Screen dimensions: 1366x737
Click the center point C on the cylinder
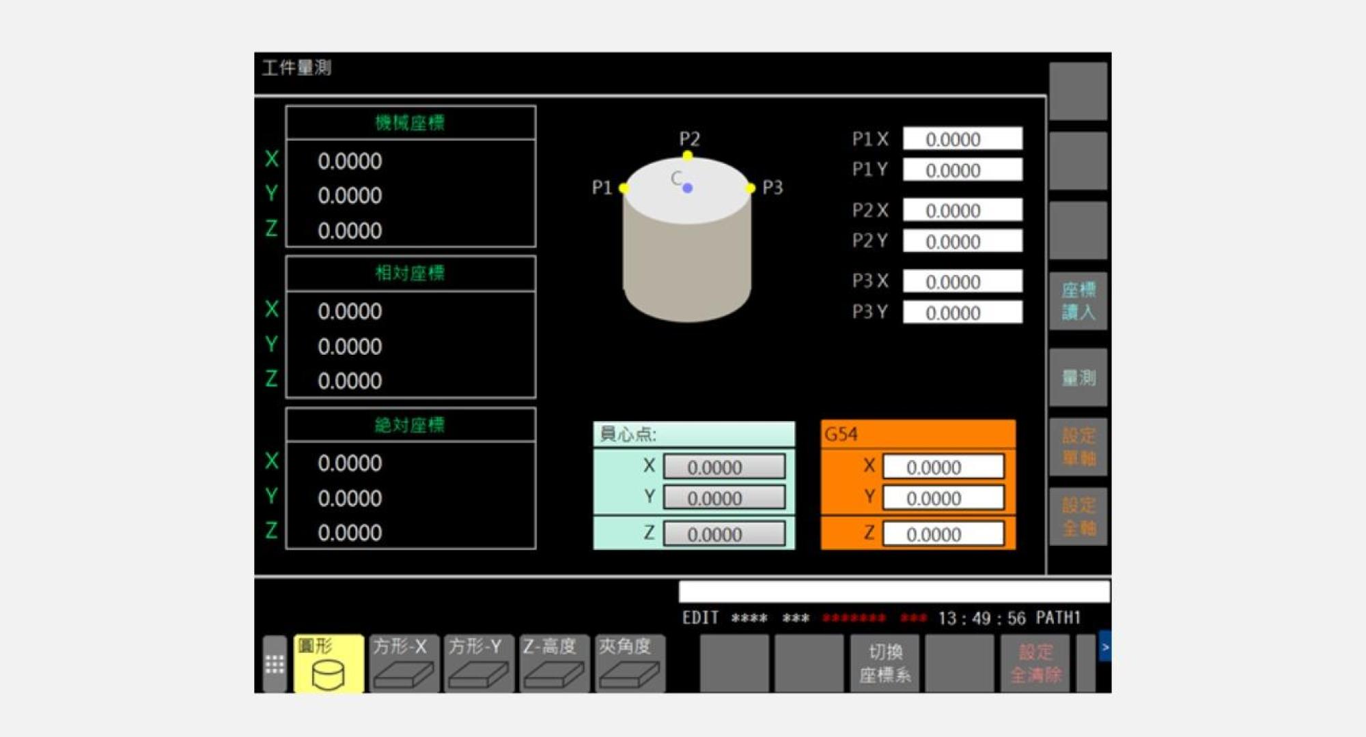click(687, 188)
